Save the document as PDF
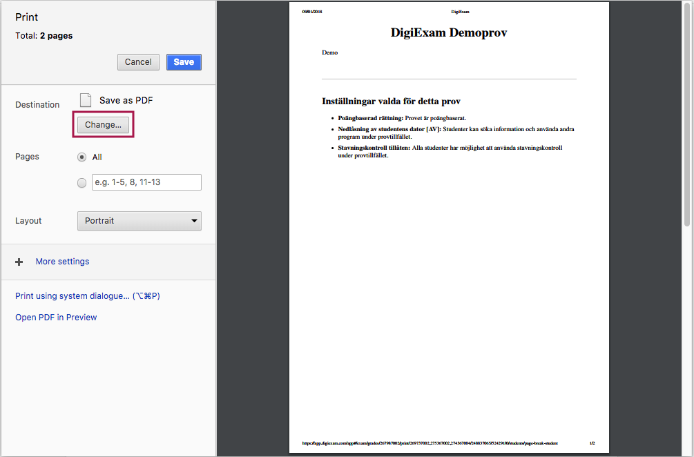Image resolution: width=694 pixels, height=457 pixels. 184,62
